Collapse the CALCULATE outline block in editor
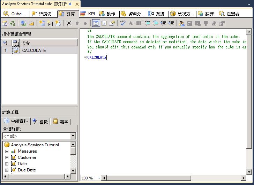 click(x=85, y=58)
